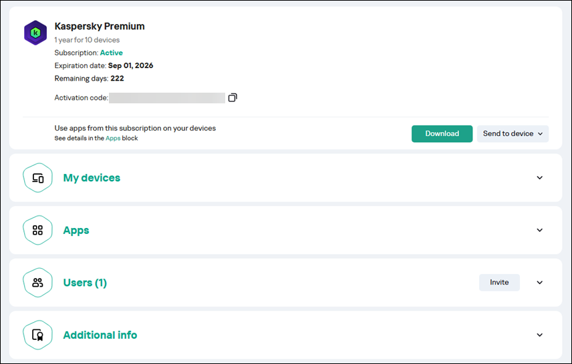
Task: Expand the Apps section chevron
Action: click(540, 230)
